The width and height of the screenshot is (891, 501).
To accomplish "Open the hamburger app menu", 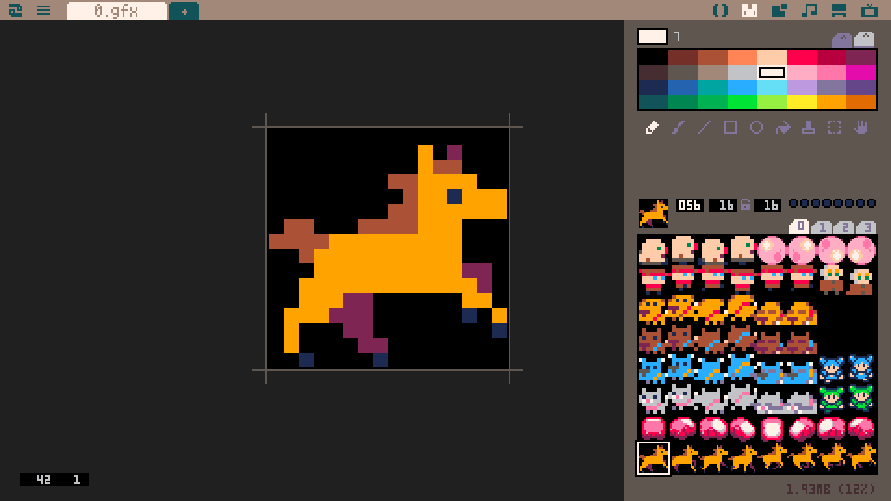I will coord(44,10).
